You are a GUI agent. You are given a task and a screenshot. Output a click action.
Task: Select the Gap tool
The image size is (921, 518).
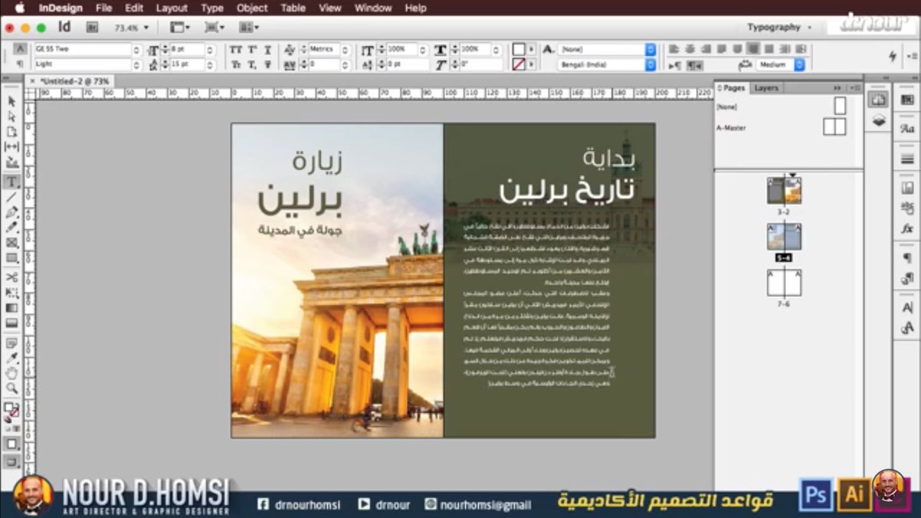12,147
